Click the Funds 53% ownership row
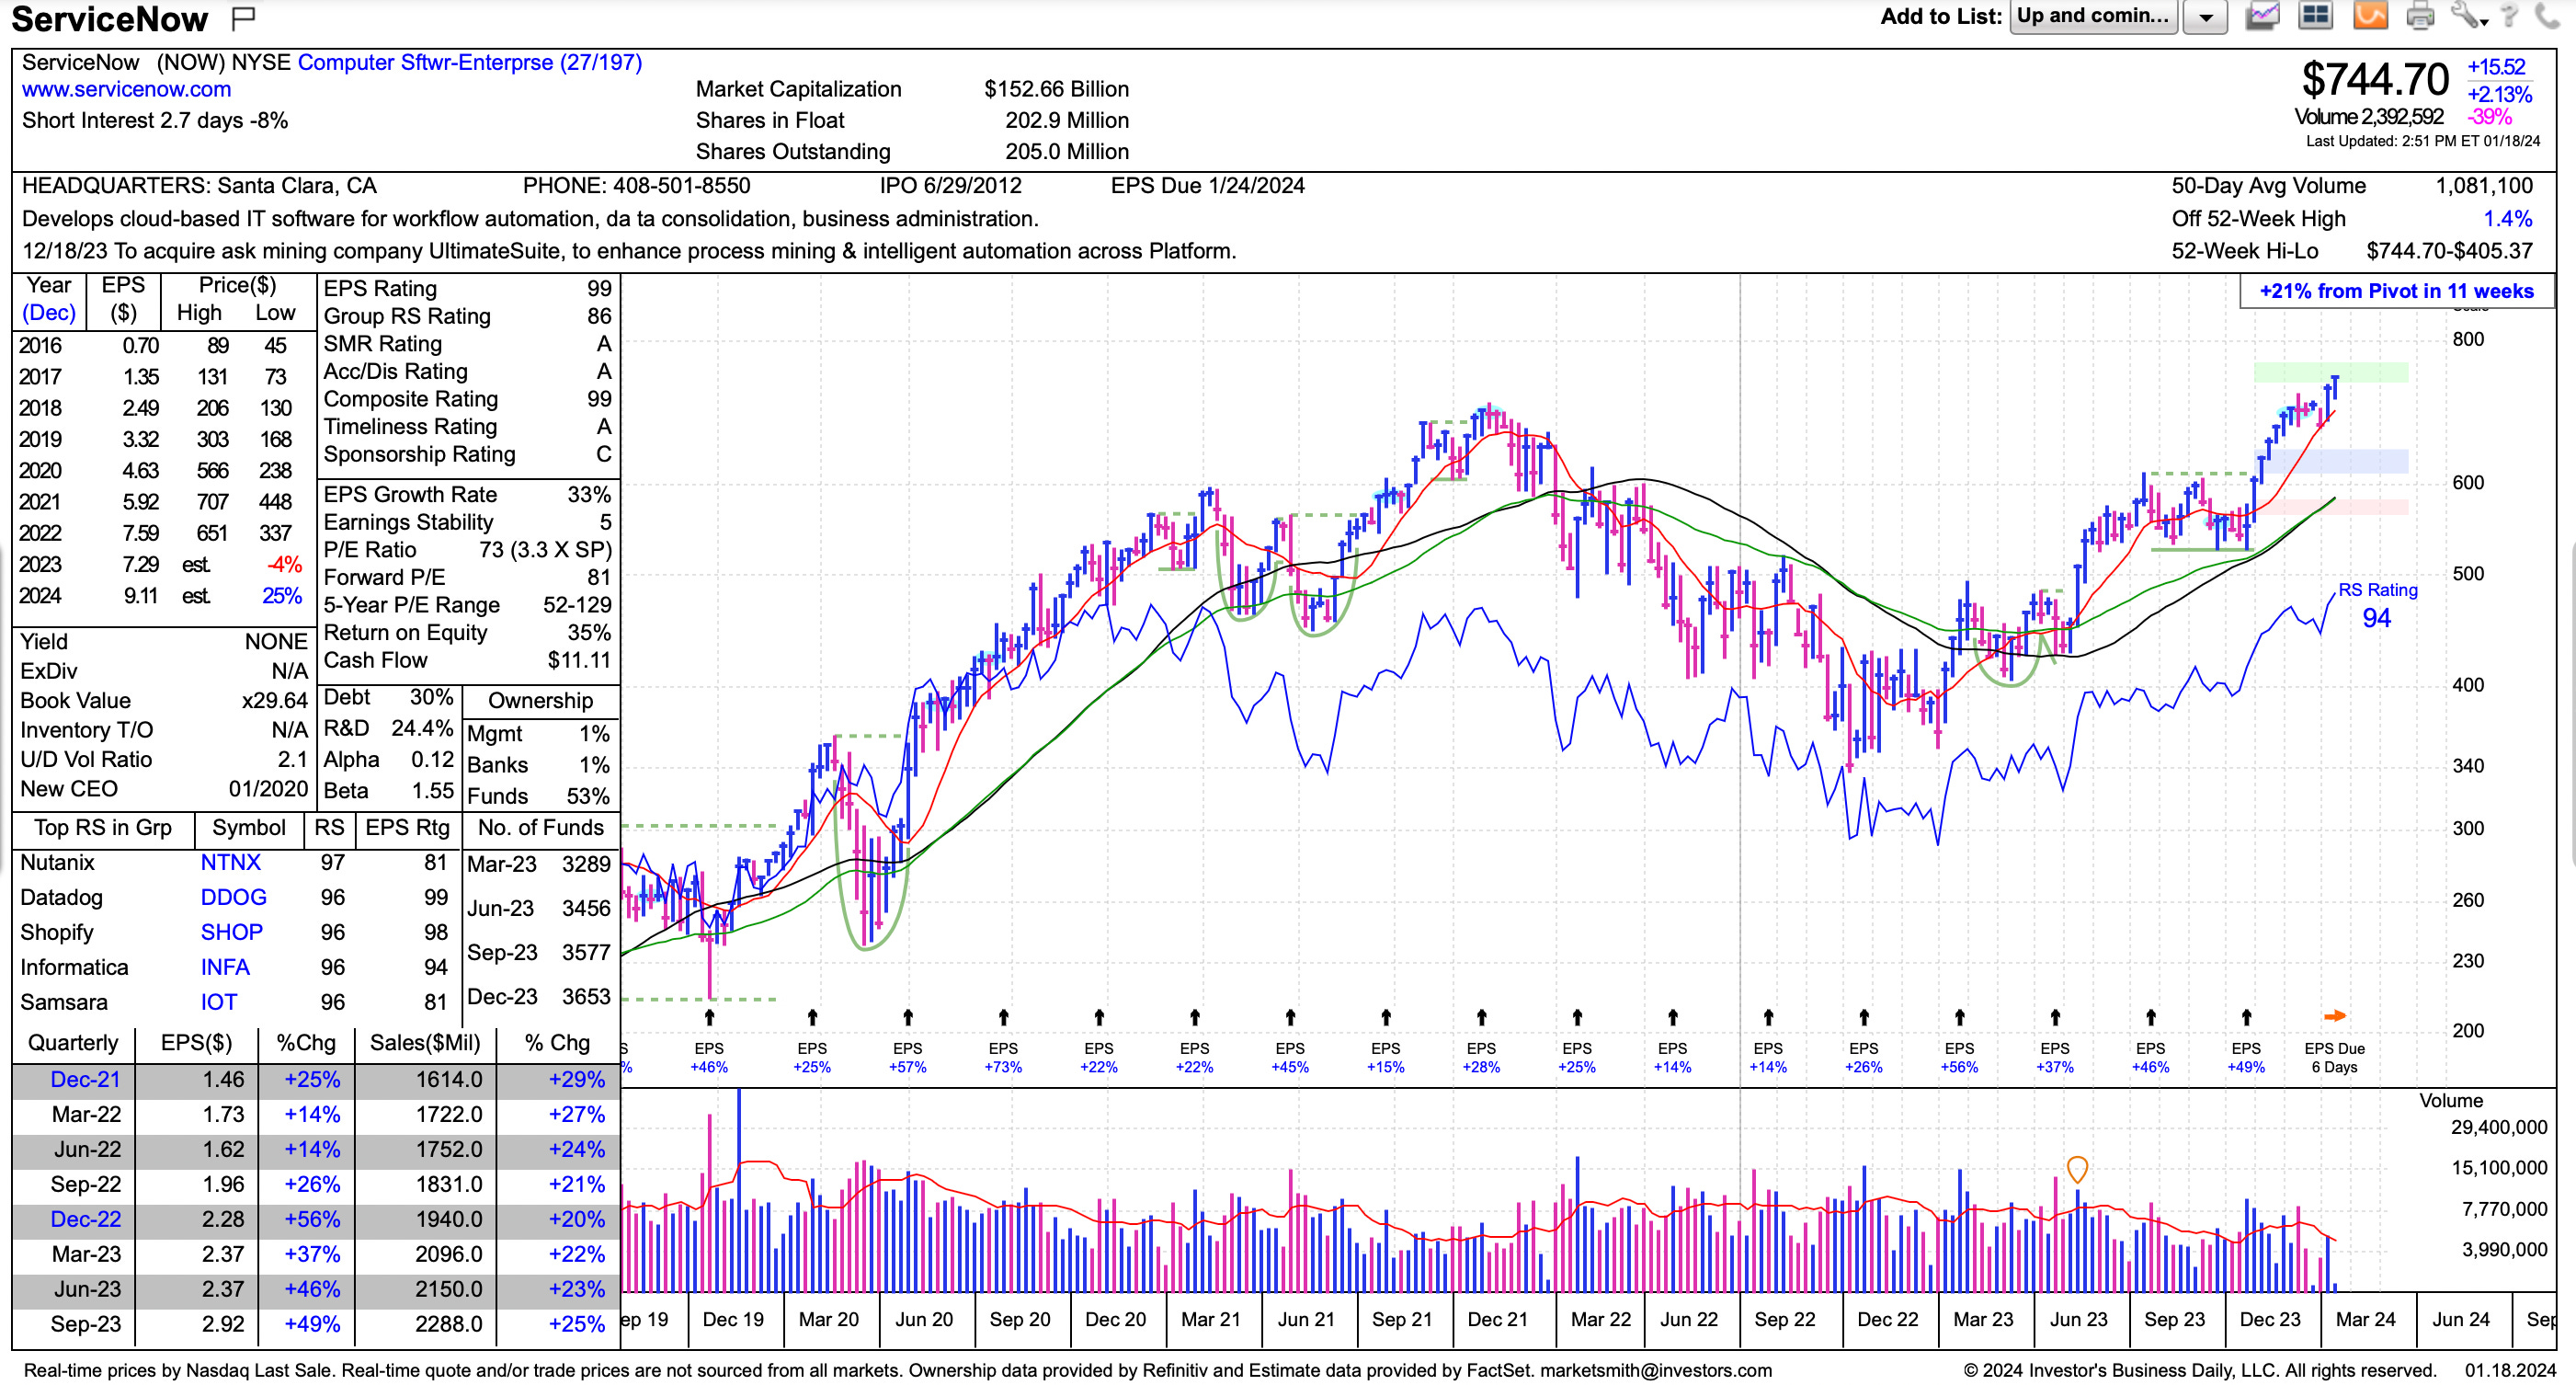This screenshot has height=1385, width=2576. pos(538,796)
